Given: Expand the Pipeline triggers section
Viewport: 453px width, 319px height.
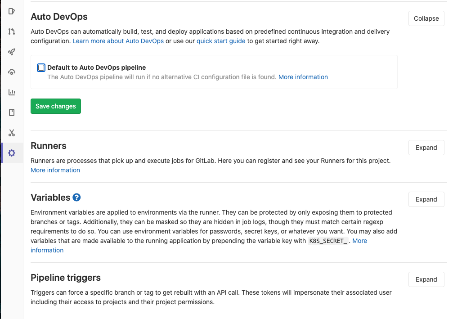Looking at the screenshot, I should tap(426, 279).
